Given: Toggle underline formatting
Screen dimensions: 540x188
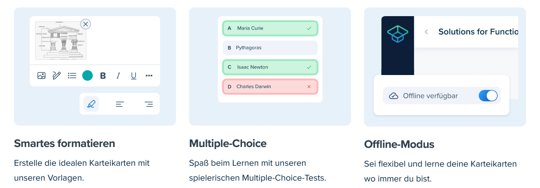Looking at the screenshot, I should pyautogui.click(x=133, y=76).
